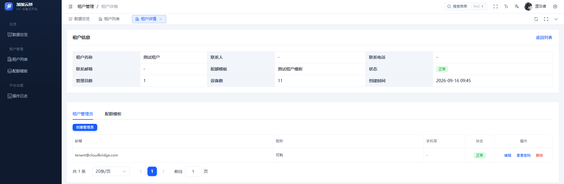This screenshot has height=184, width=564.
Task: Switch to the 配额模板 content tab
Action: point(113,114)
